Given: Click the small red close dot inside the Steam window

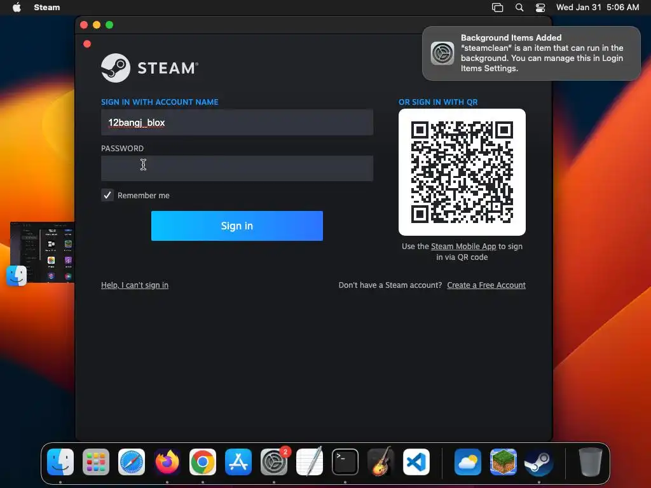Looking at the screenshot, I should coord(87,44).
